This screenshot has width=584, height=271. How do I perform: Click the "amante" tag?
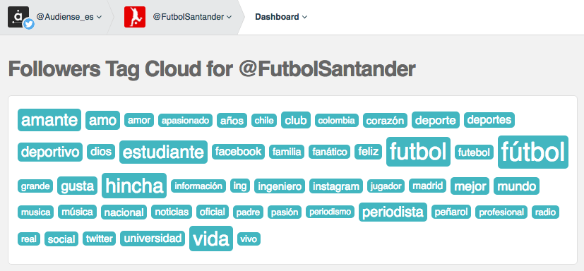(x=49, y=120)
